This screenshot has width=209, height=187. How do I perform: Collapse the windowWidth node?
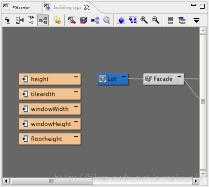tap(76, 107)
